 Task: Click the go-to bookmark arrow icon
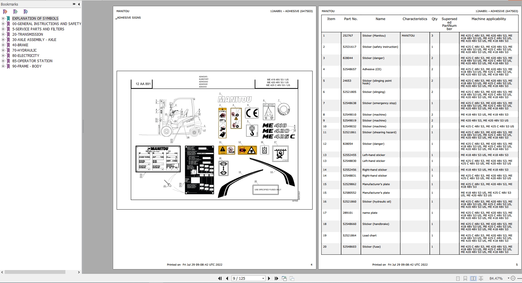pos(26,12)
